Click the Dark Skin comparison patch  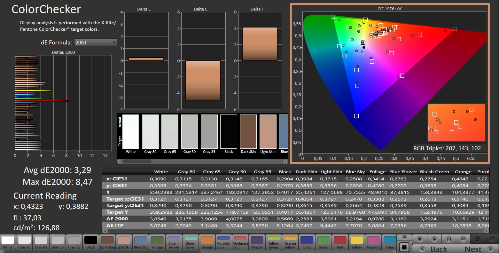[248, 131]
